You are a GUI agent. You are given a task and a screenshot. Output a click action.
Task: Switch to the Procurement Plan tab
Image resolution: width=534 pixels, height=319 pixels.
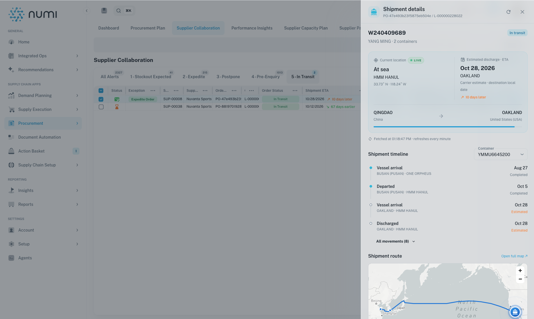point(148,28)
